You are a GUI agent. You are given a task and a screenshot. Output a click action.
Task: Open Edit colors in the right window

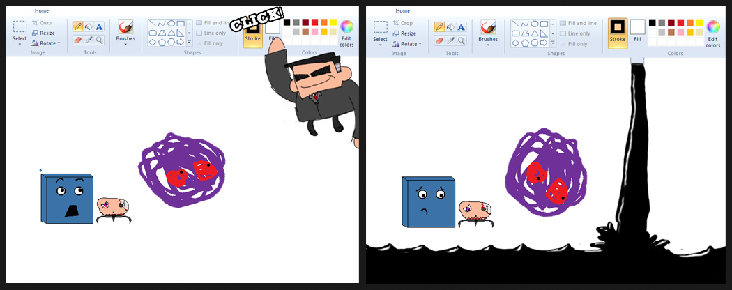(712, 33)
